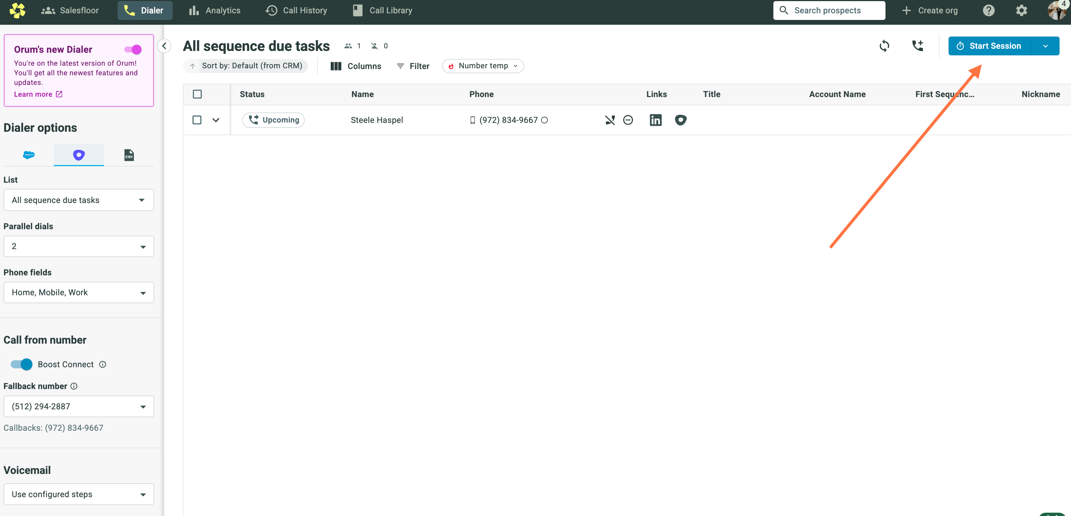Collapse the Dialer options sidebar
The height and width of the screenshot is (516, 1071).
coord(164,46)
